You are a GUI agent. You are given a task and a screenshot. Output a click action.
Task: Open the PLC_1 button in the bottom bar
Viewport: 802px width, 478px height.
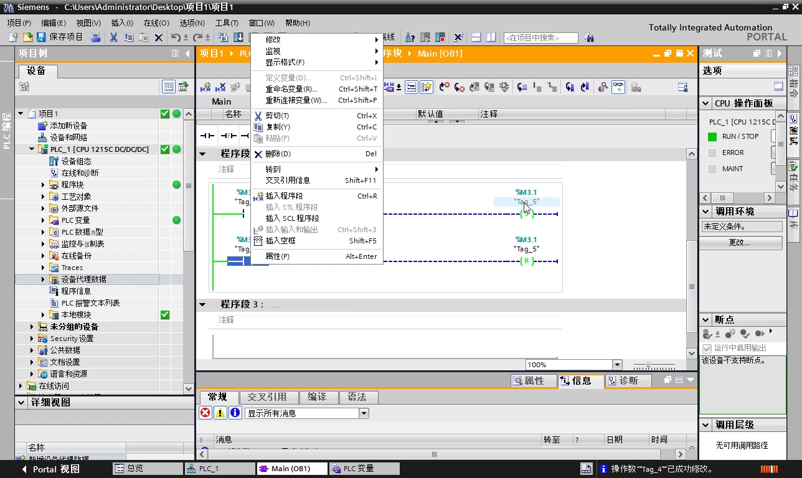point(220,469)
